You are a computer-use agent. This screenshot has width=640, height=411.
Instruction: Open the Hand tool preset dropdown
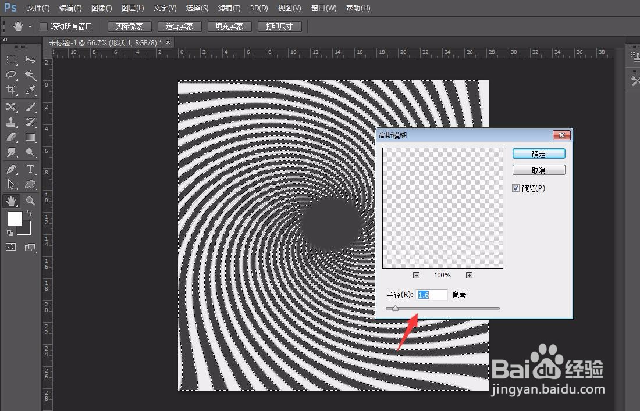(30, 27)
